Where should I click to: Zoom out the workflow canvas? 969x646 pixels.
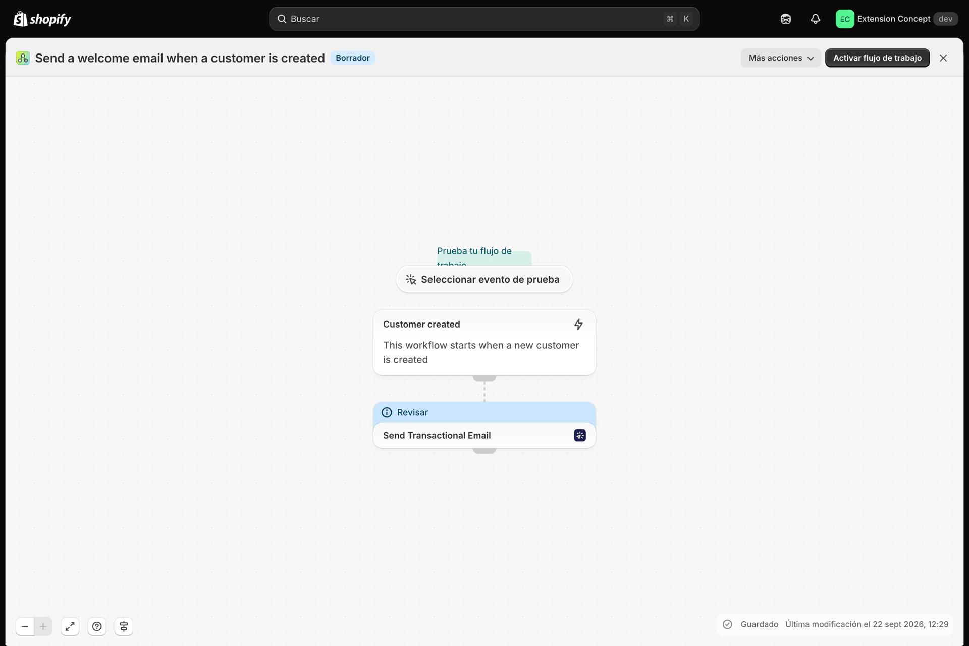pos(25,626)
